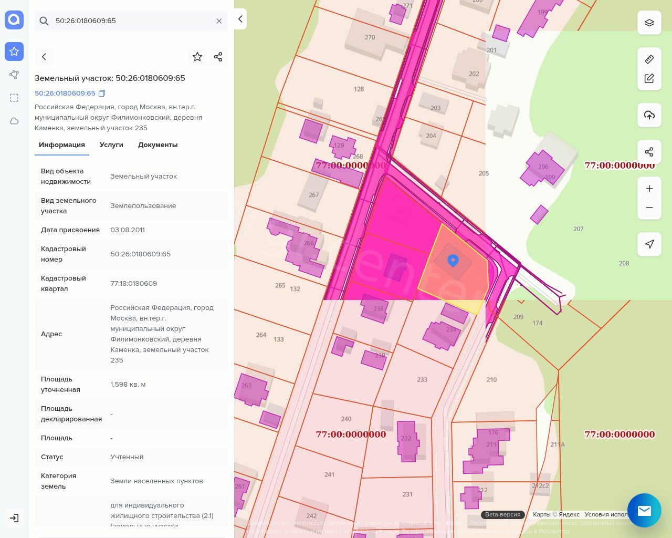Center map on my location
The height and width of the screenshot is (538, 672).
[x=649, y=244]
